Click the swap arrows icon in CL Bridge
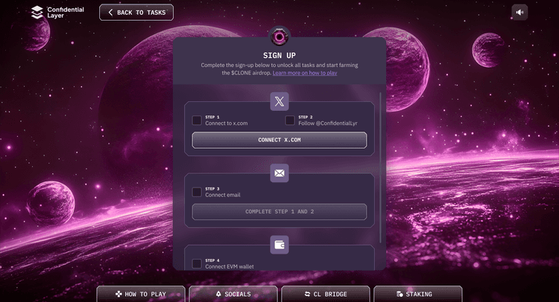 307,294
